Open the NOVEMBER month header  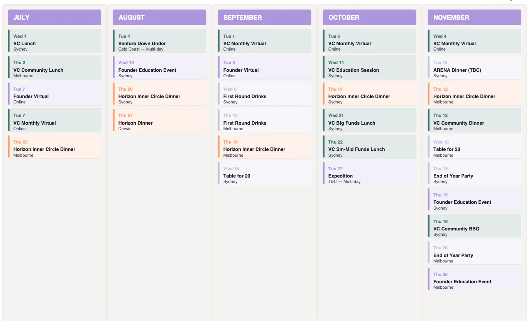point(474,17)
